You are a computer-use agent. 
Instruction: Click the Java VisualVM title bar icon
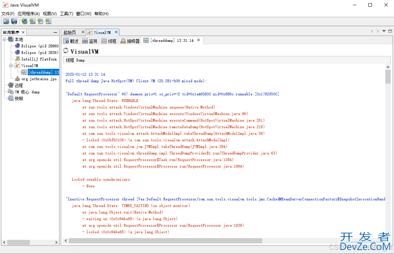tap(5, 5)
